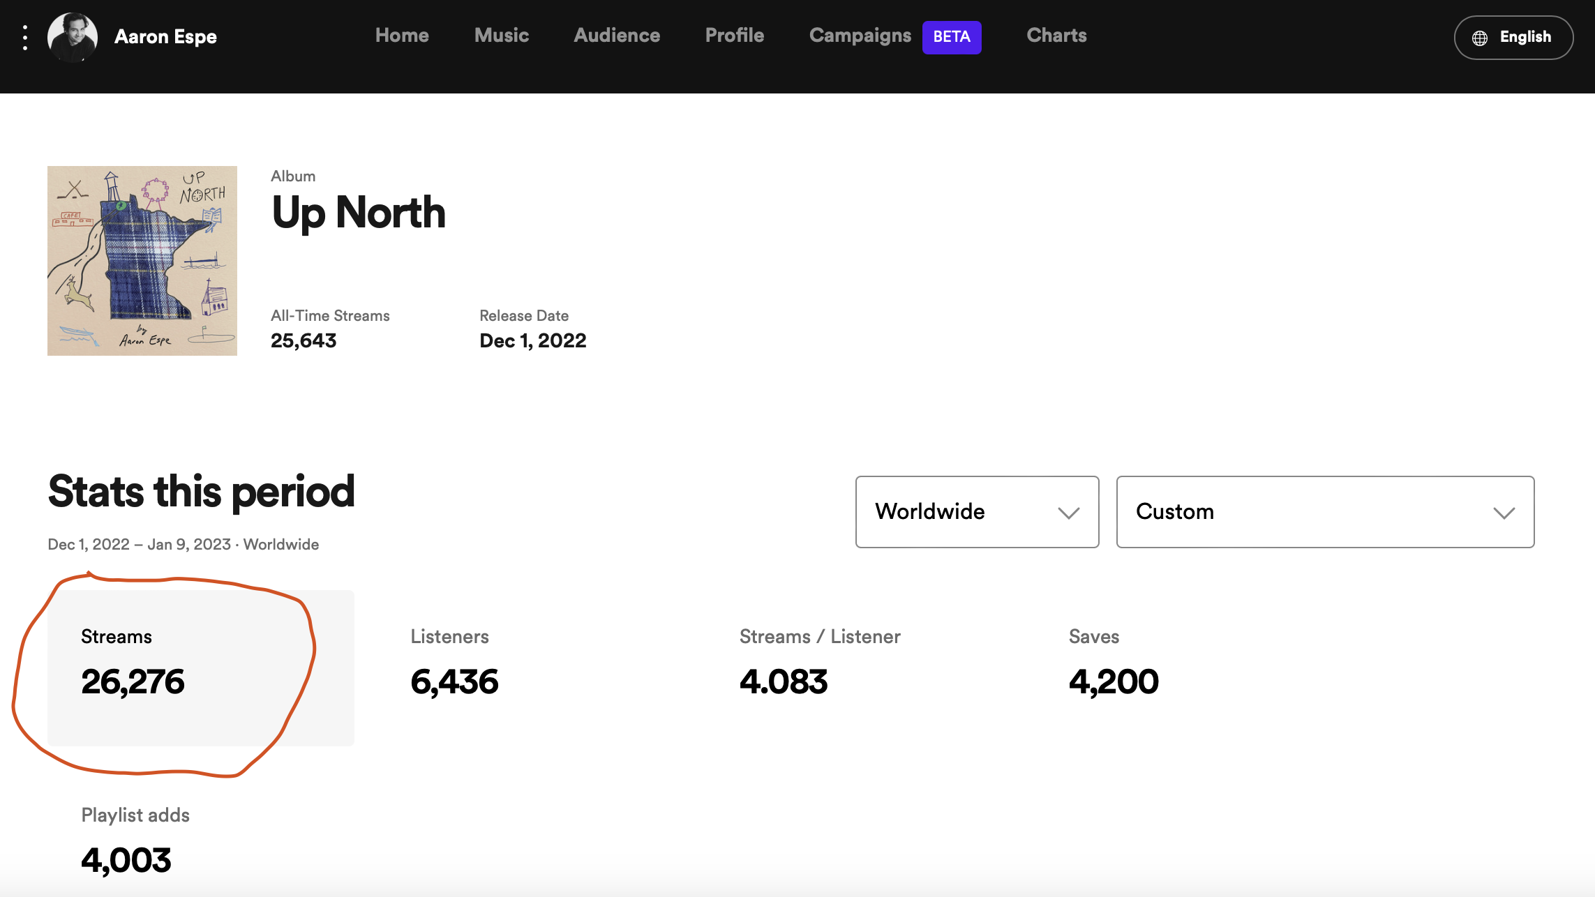Open the Profile tab
The image size is (1595, 897).
[735, 36]
